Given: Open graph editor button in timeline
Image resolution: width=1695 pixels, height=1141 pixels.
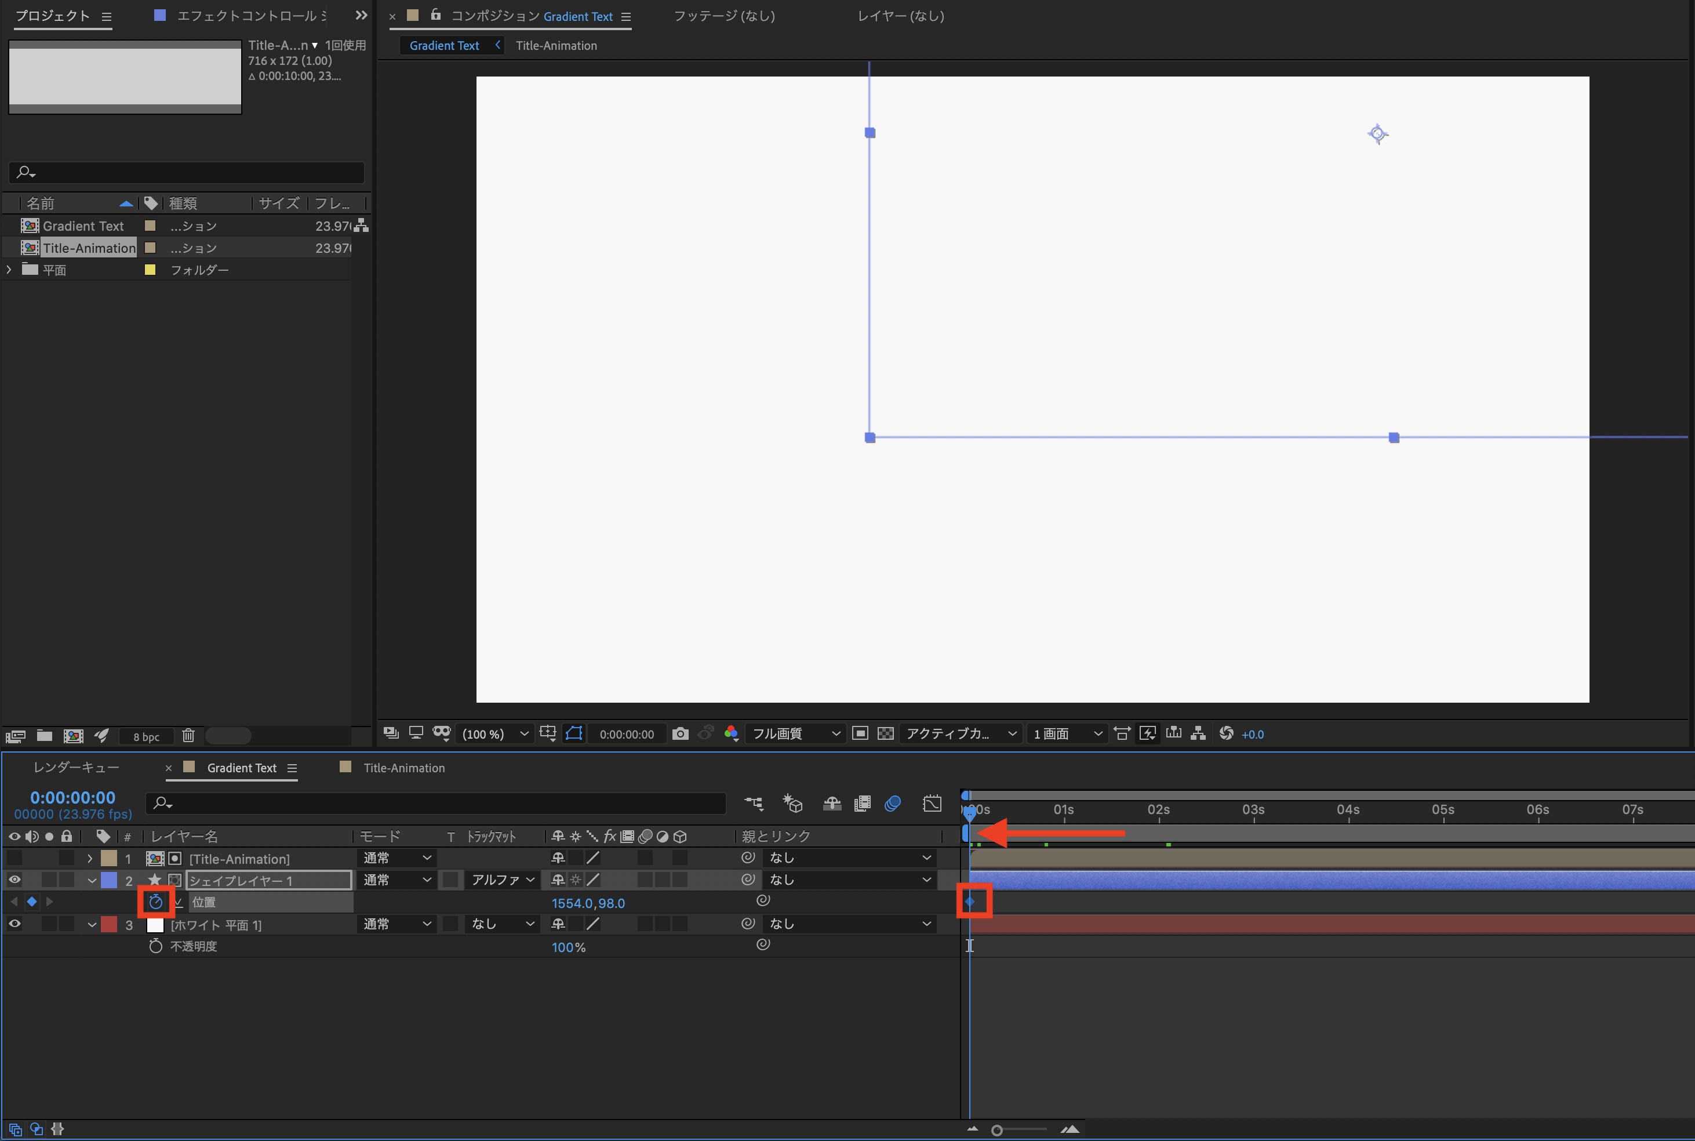Looking at the screenshot, I should pyautogui.click(x=932, y=804).
